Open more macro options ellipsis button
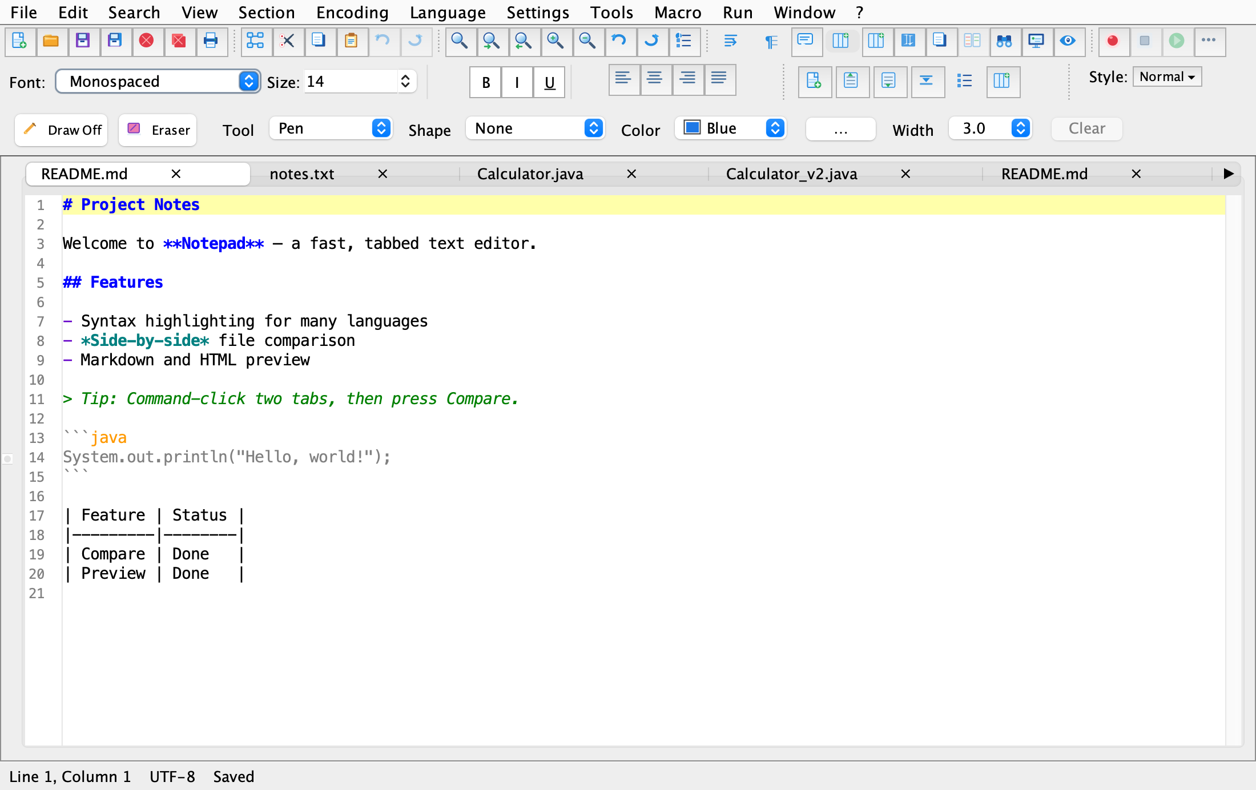The image size is (1256, 790). (x=1209, y=41)
